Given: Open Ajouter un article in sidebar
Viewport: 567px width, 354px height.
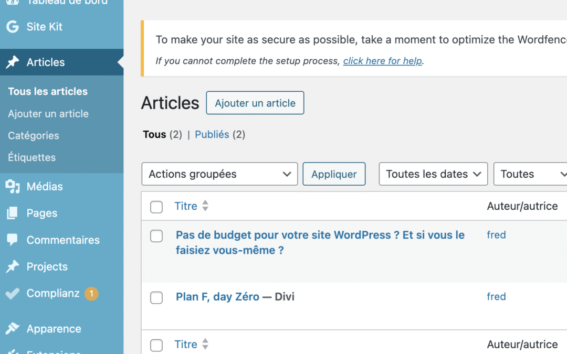Looking at the screenshot, I should [48, 114].
